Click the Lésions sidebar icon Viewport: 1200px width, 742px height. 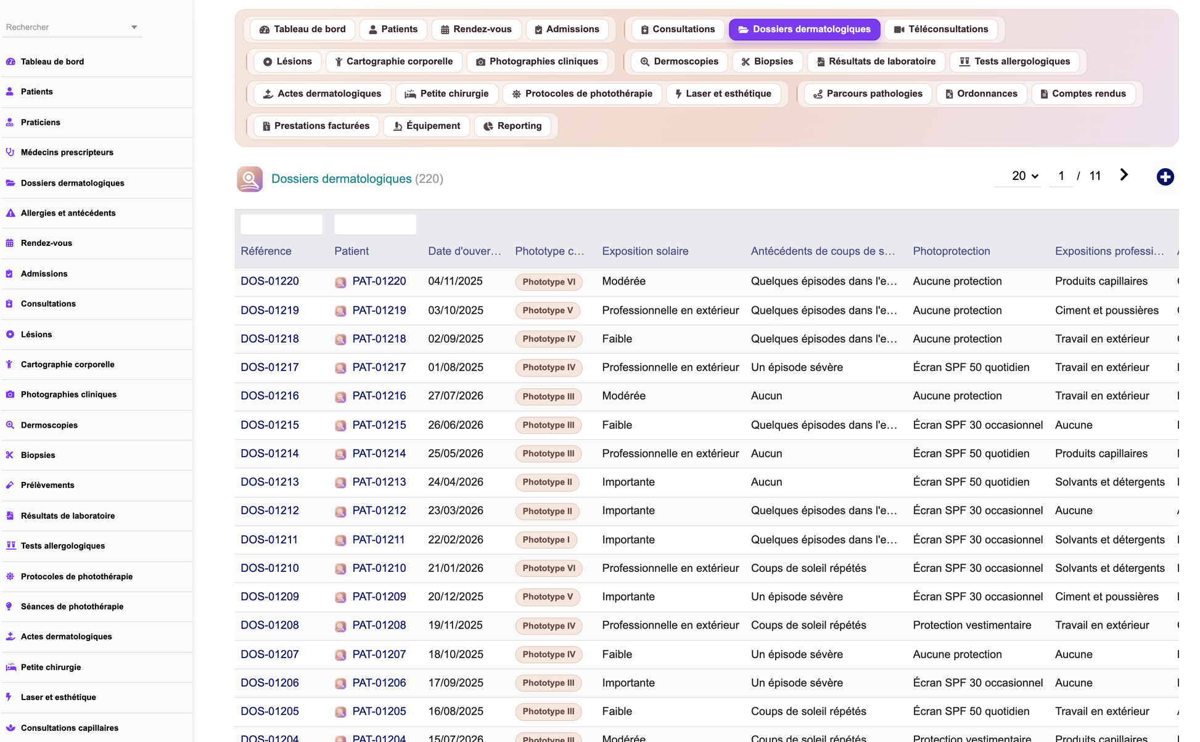click(x=10, y=334)
